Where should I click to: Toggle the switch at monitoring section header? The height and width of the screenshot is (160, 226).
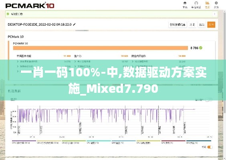(208, 100)
